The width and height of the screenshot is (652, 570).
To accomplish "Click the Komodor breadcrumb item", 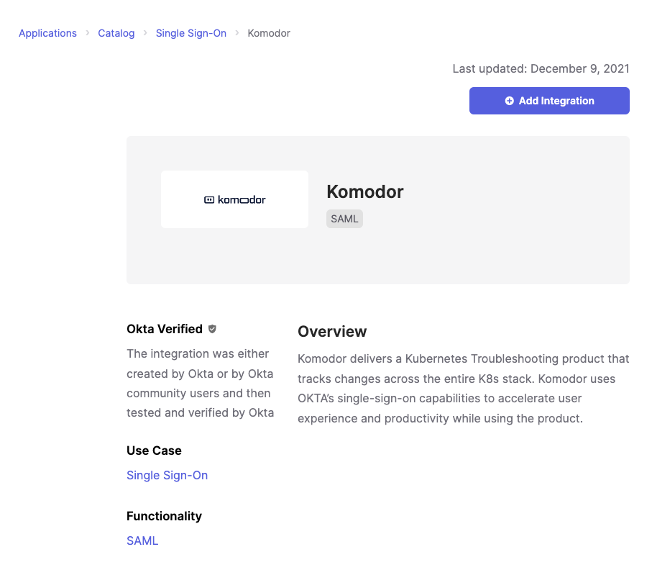I will 269,33.
